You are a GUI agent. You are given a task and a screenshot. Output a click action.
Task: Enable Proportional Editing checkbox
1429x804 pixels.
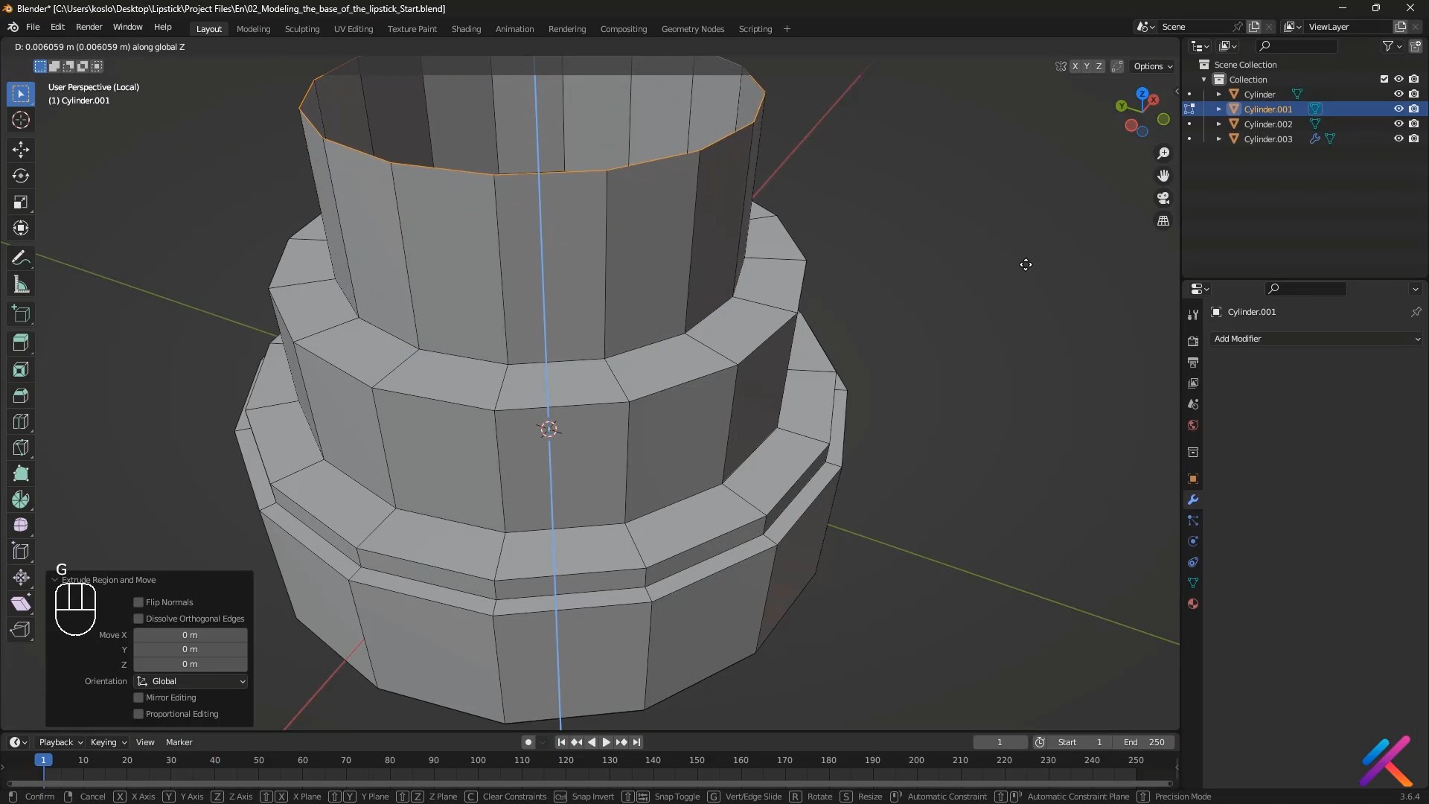coord(138,714)
